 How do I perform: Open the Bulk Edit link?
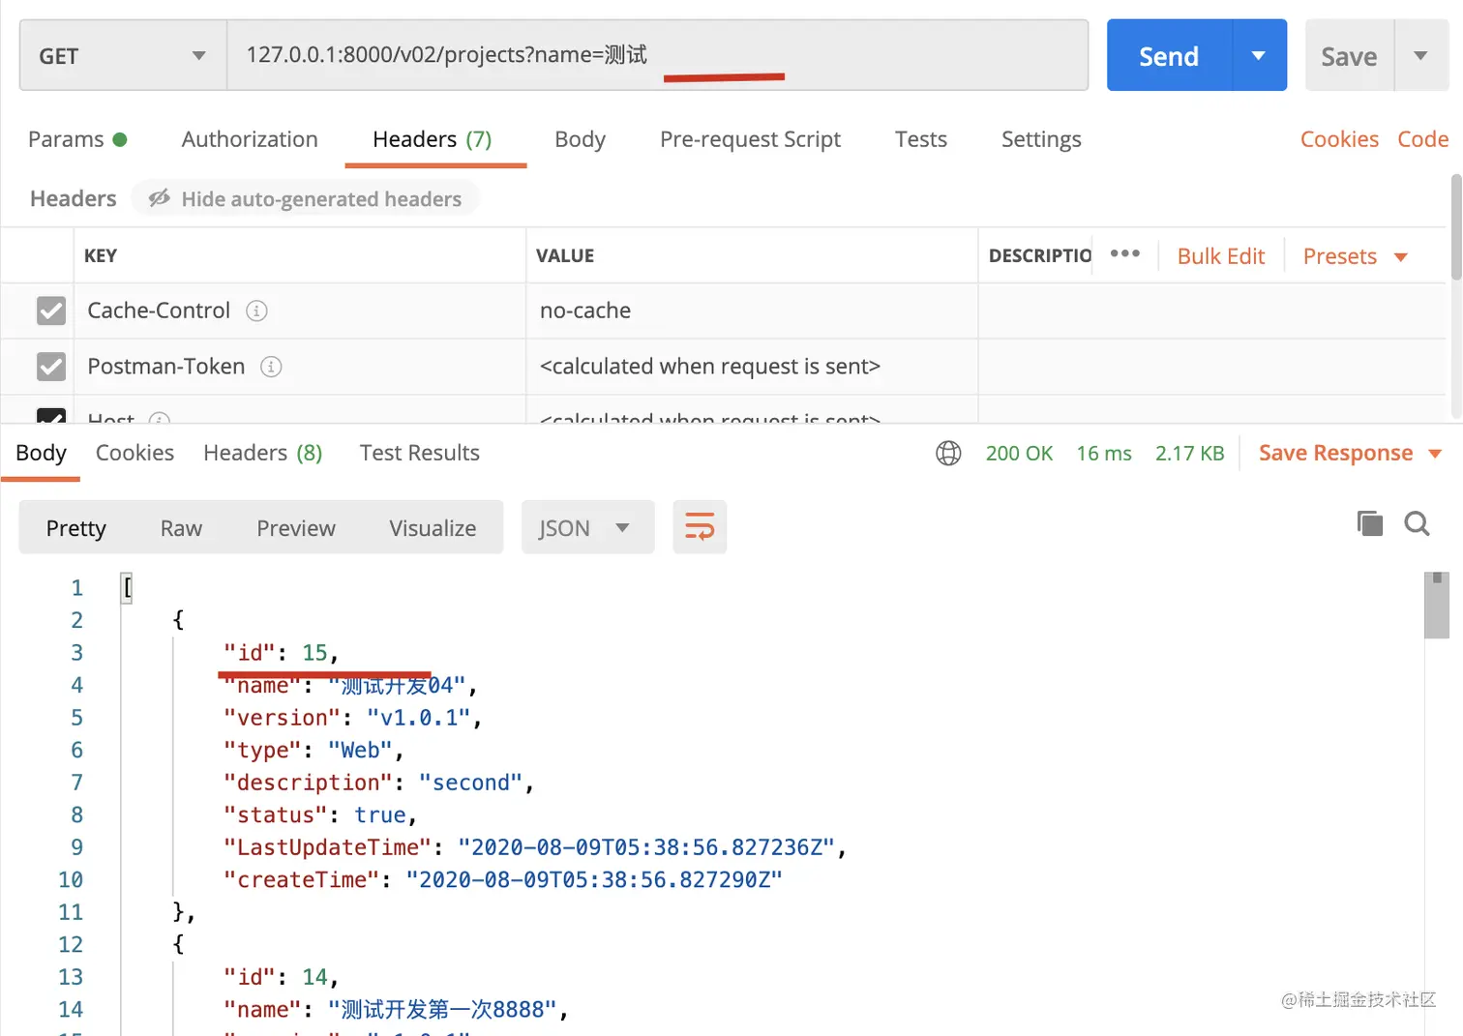(1220, 256)
